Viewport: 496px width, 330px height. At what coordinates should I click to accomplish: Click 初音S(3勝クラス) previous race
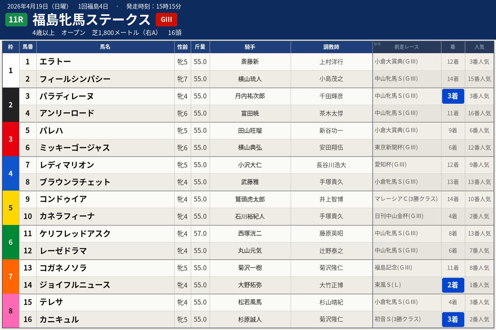397,319
